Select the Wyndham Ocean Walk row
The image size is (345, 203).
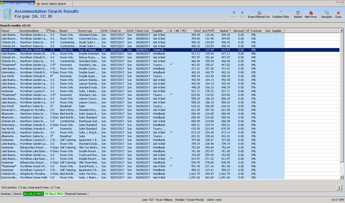click(x=34, y=177)
